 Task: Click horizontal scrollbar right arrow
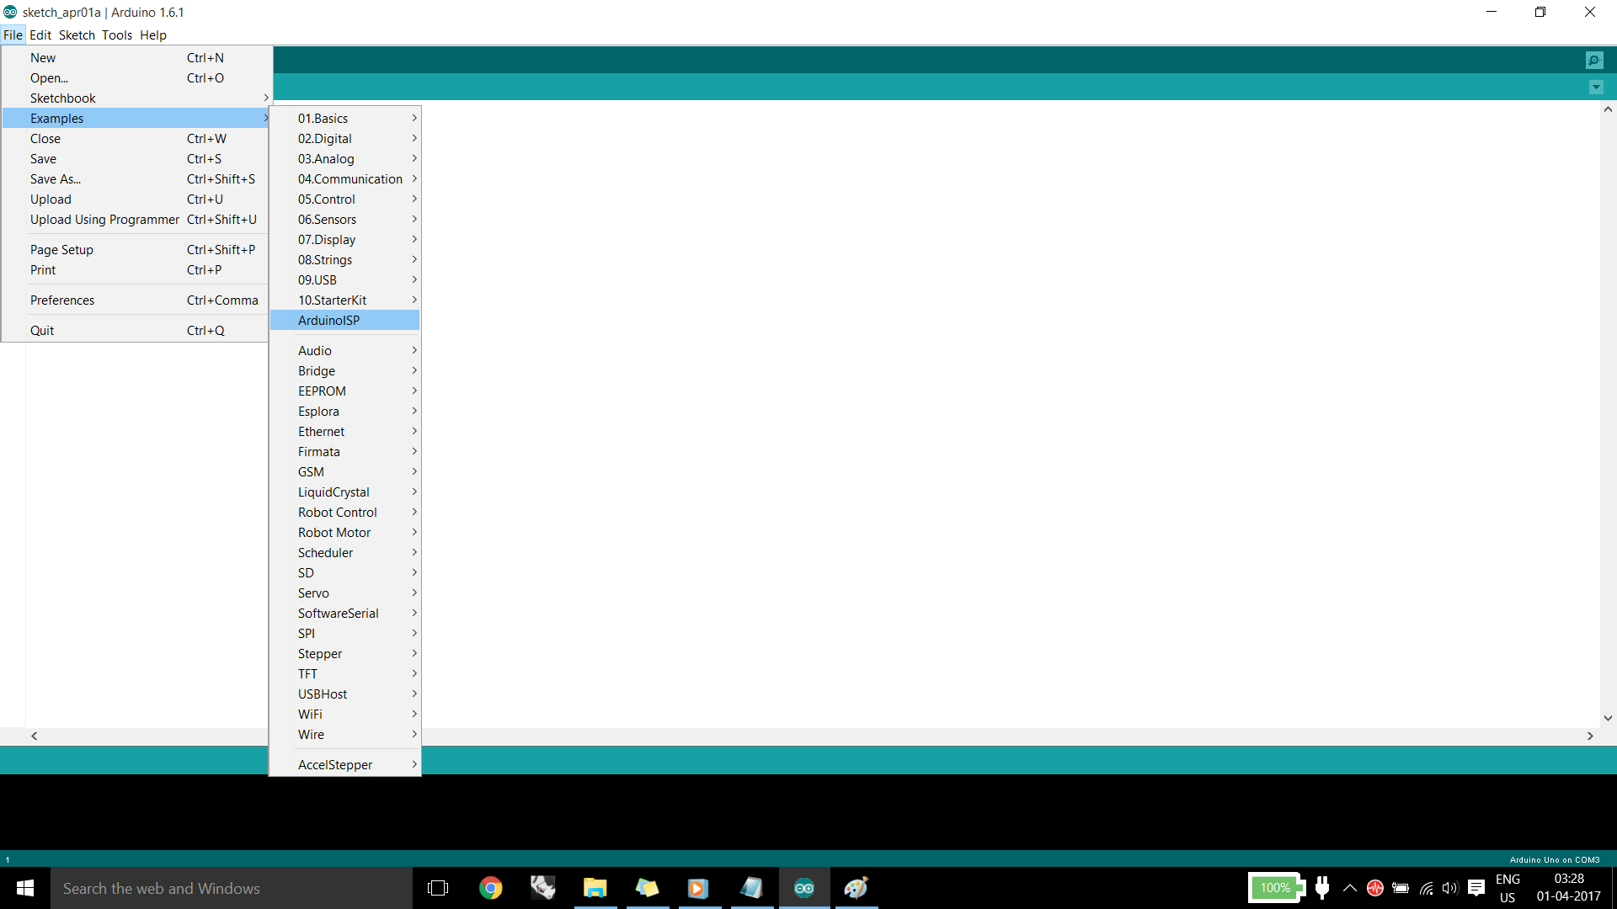tap(1590, 736)
